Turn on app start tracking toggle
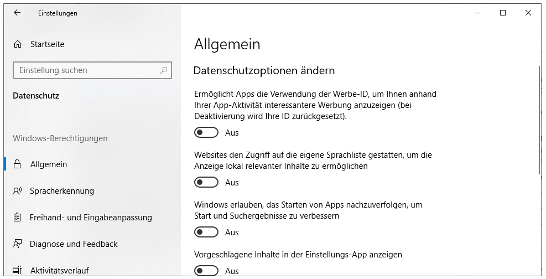 [206, 232]
